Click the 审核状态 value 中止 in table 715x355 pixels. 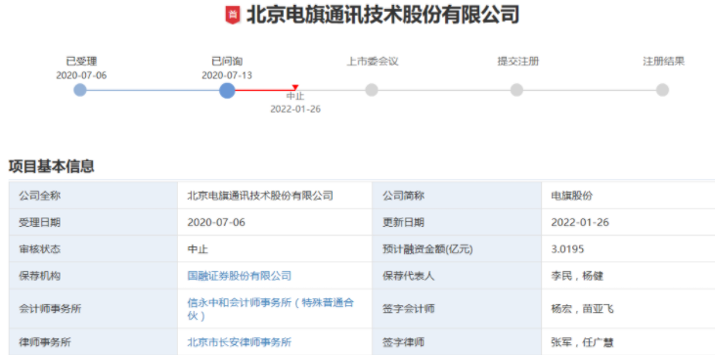pos(198,249)
